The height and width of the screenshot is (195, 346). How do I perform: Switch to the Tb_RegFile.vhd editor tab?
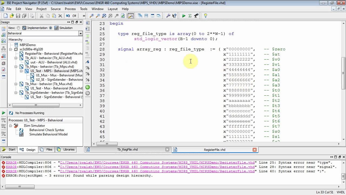coord(127,149)
